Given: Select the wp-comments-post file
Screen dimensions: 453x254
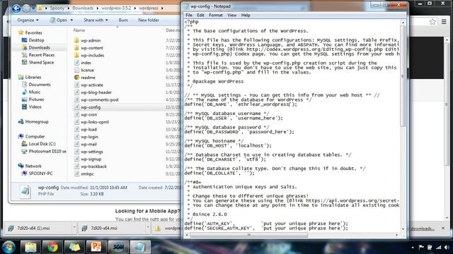Looking at the screenshot, I should [100, 99].
